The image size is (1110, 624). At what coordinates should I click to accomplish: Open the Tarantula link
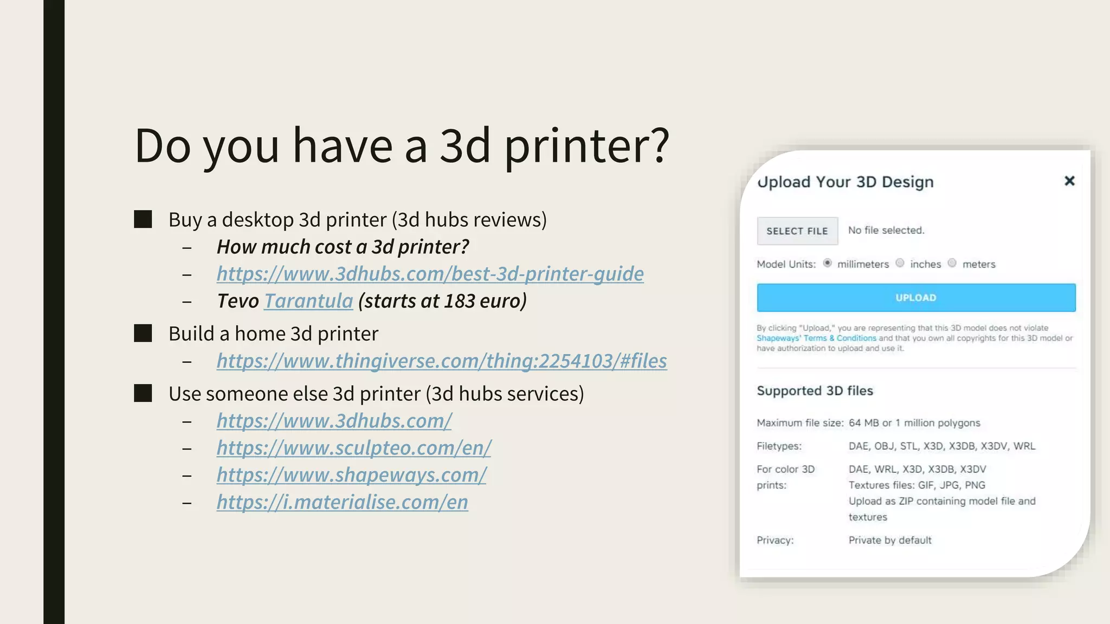point(308,301)
